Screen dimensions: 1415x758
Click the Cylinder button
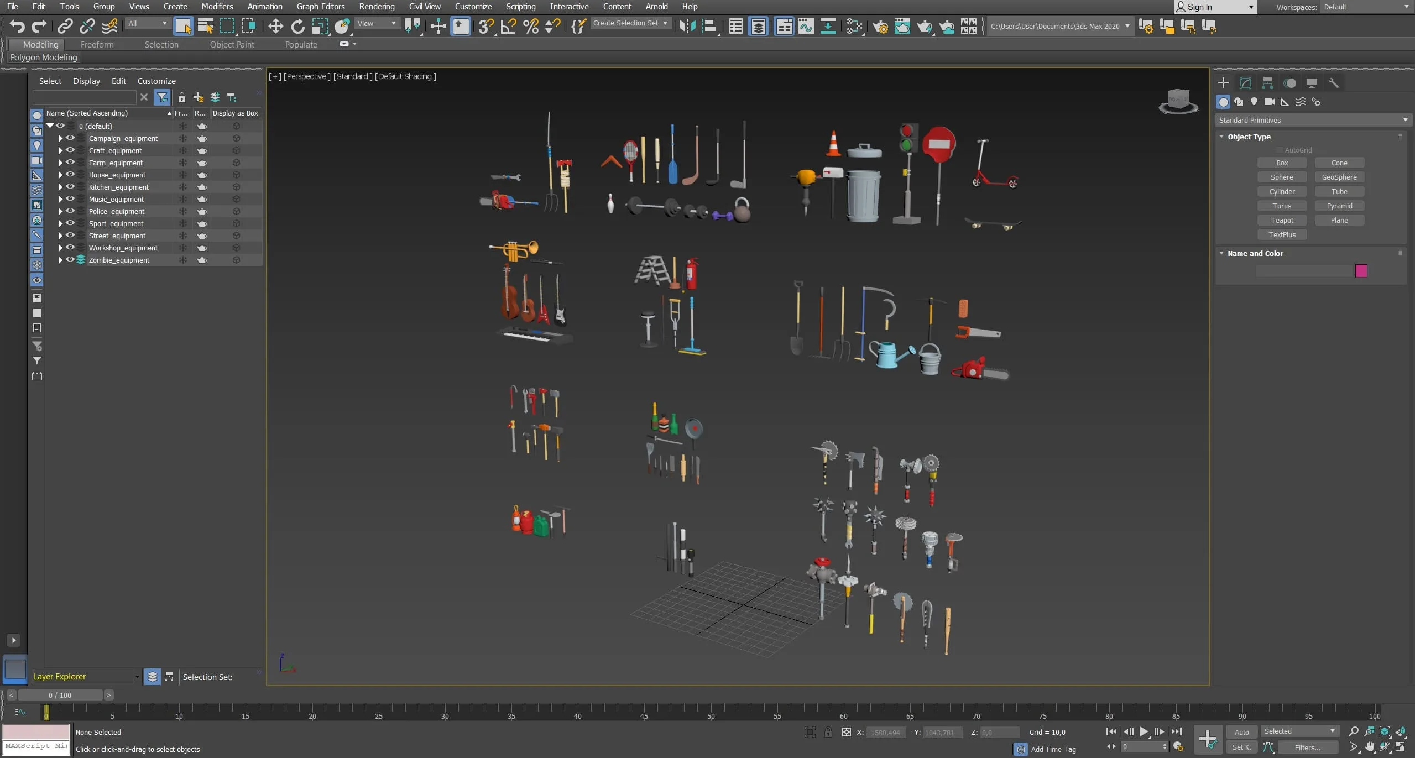pos(1282,191)
